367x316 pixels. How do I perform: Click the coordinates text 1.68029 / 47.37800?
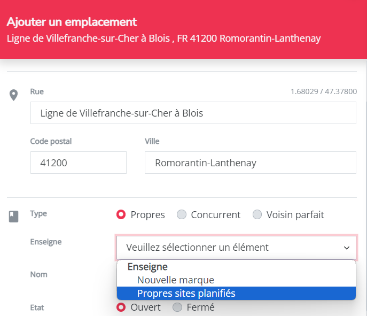point(324,91)
